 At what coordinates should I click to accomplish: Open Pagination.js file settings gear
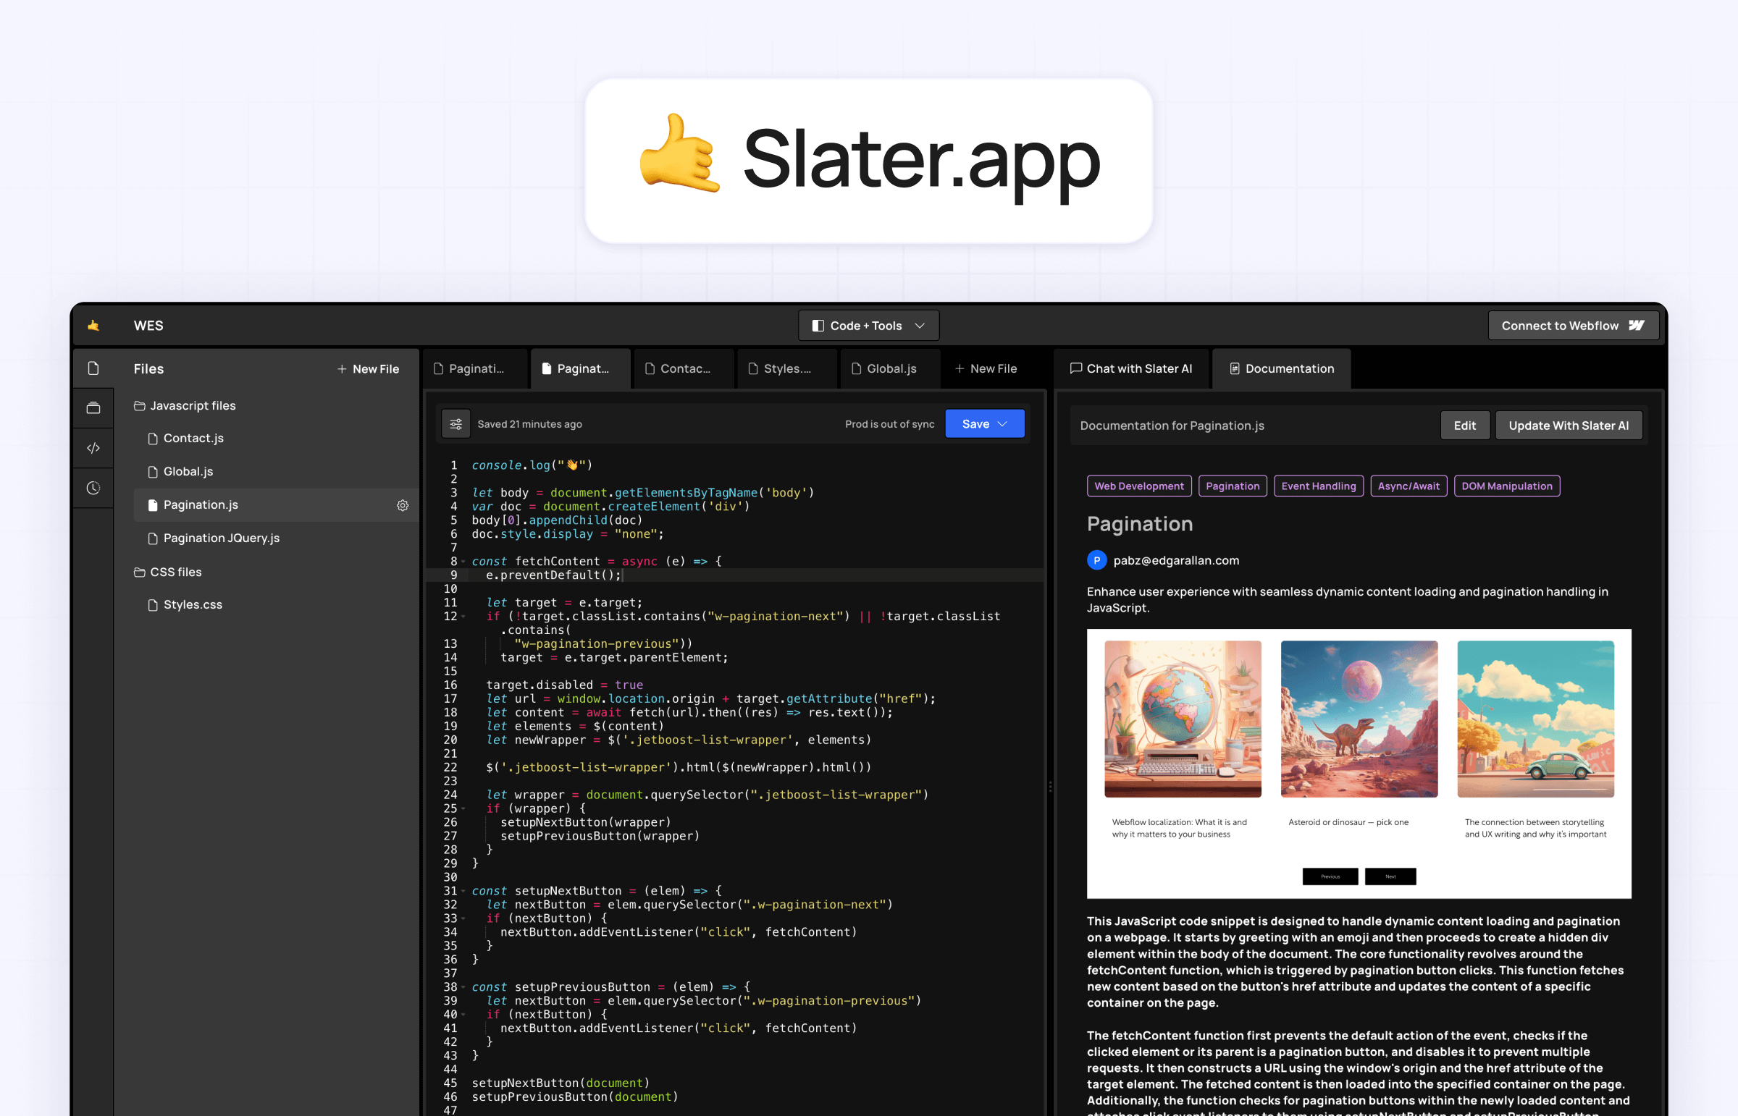pyautogui.click(x=403, y=505)
